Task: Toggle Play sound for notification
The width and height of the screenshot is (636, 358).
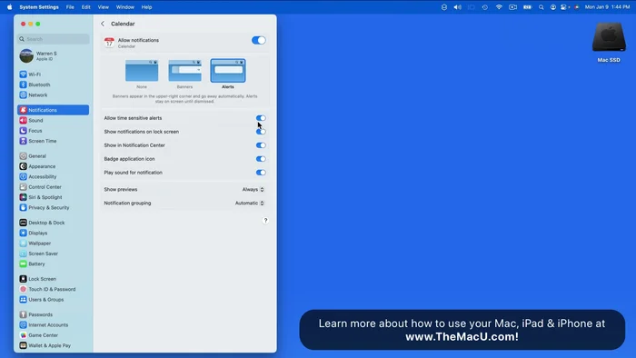Action: pos(261,173)
